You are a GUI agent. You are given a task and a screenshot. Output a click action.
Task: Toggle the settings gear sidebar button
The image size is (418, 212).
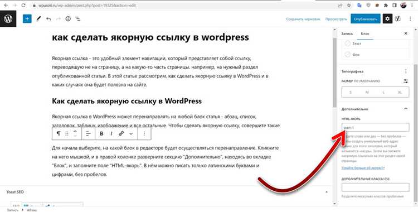click(x=387, y=19)
